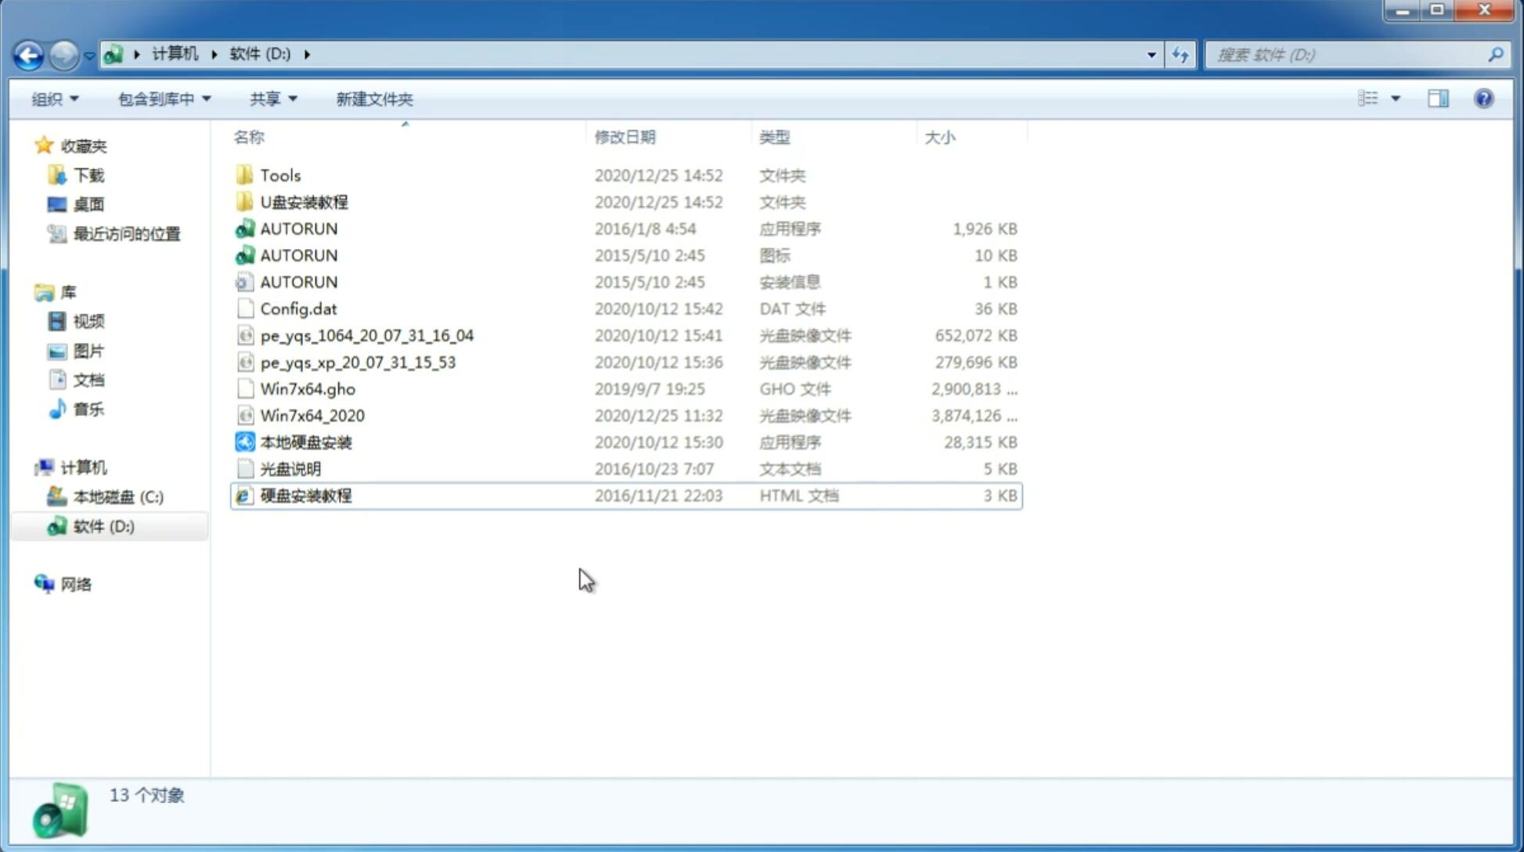Image resolution: width=1524 pixels, height=852 pixels.
Task: Open 硬盘安装教程 HTML document
Action: click(305, 495)
